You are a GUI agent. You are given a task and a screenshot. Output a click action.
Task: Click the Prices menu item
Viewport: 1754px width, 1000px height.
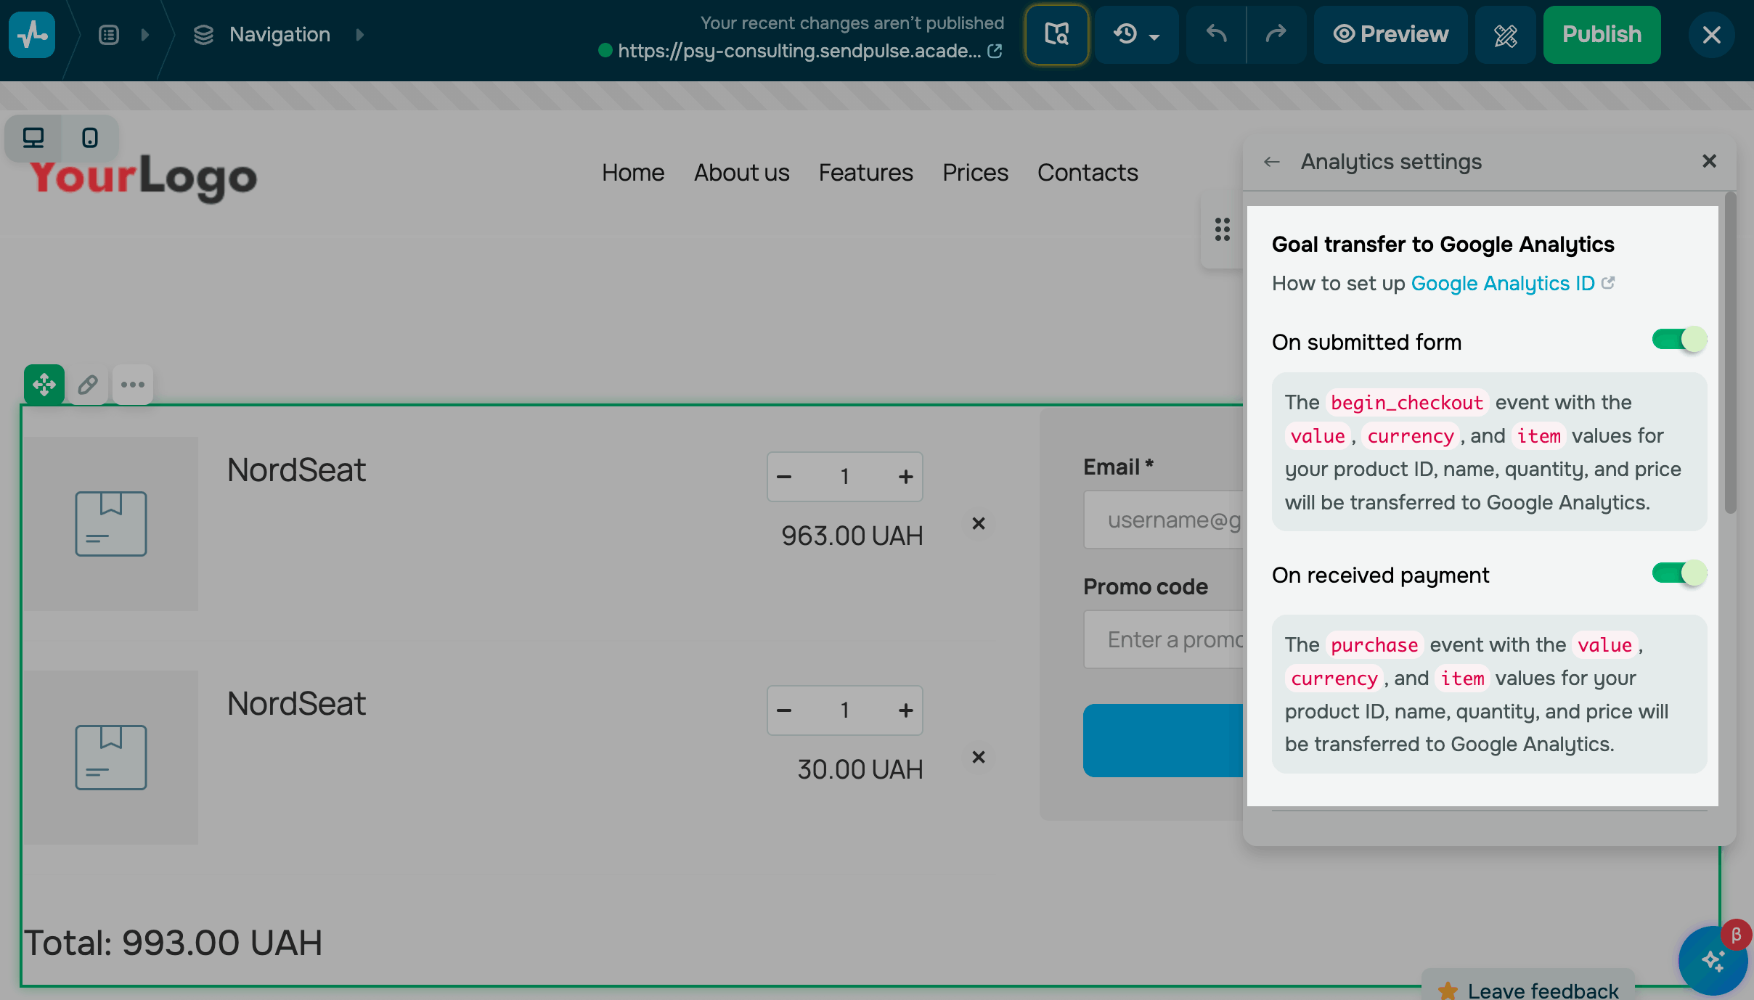tap(975, 173)
